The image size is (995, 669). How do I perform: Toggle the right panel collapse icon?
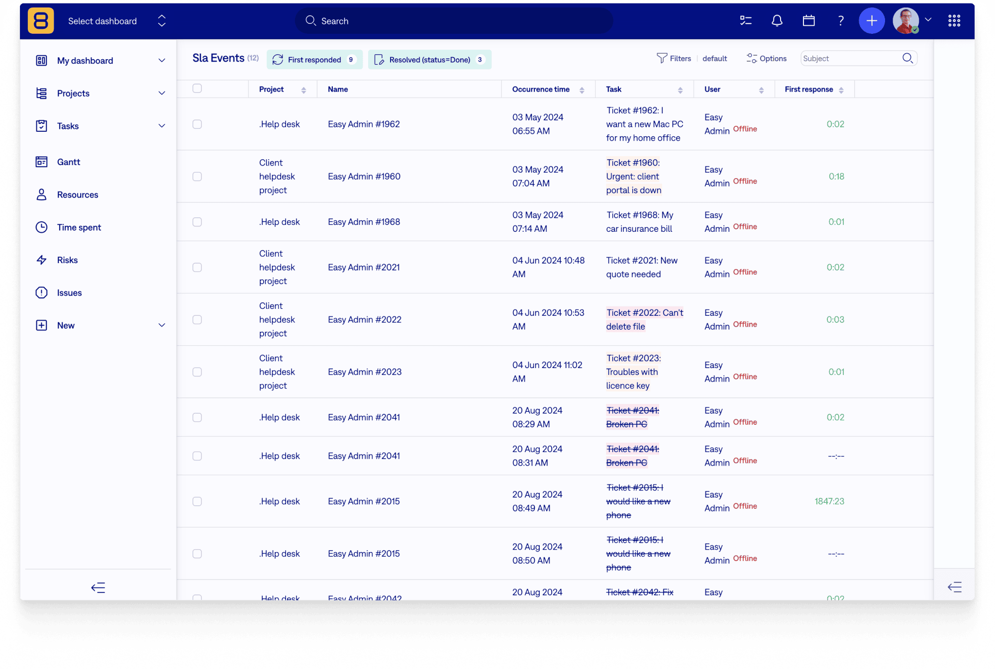955,587
